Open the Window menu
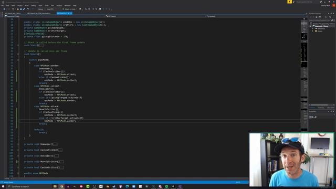 67,6
